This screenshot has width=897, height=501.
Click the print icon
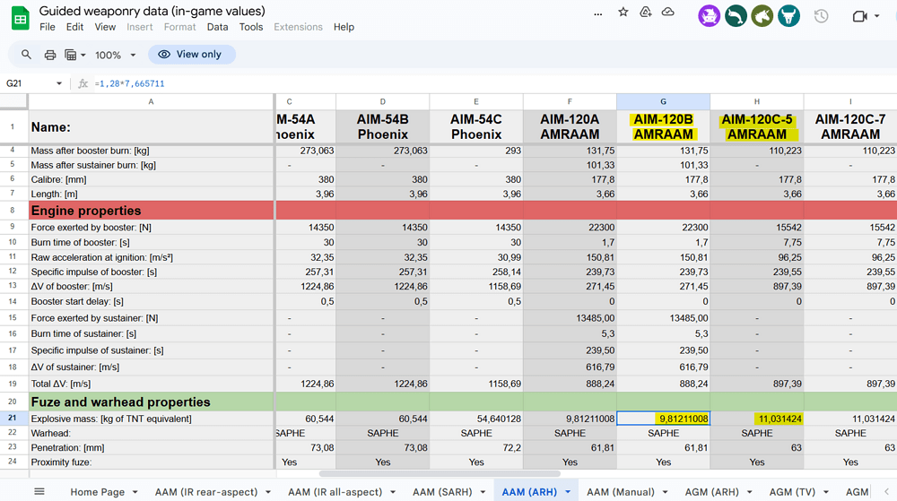coord(50,55)
